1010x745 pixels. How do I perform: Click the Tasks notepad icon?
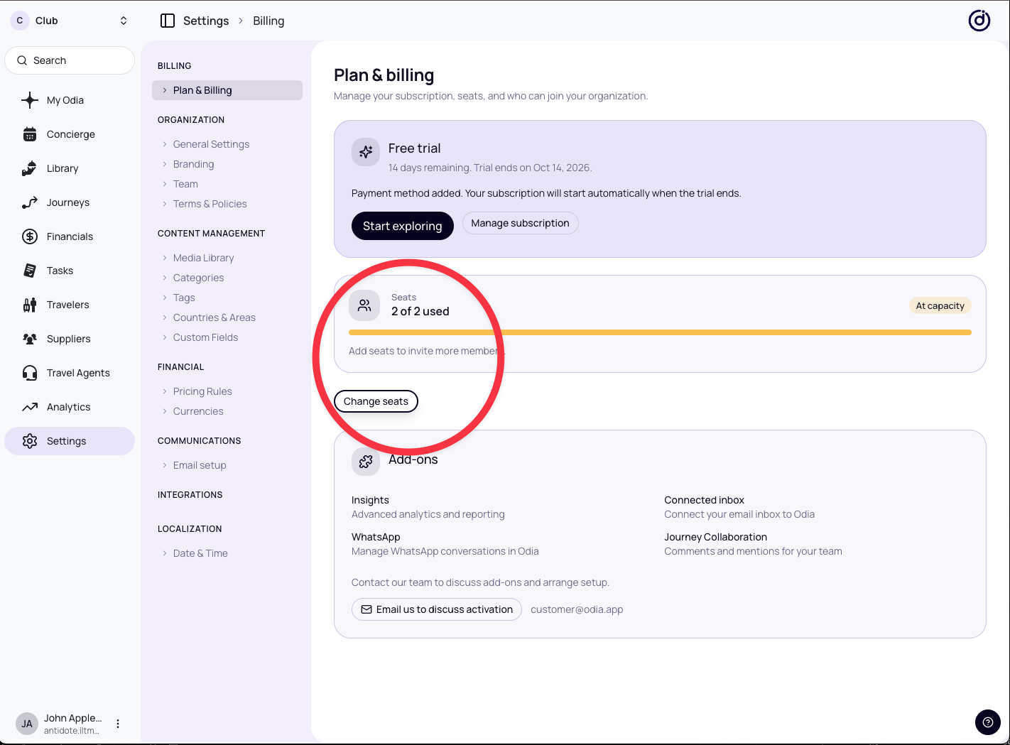coord(30,271)
